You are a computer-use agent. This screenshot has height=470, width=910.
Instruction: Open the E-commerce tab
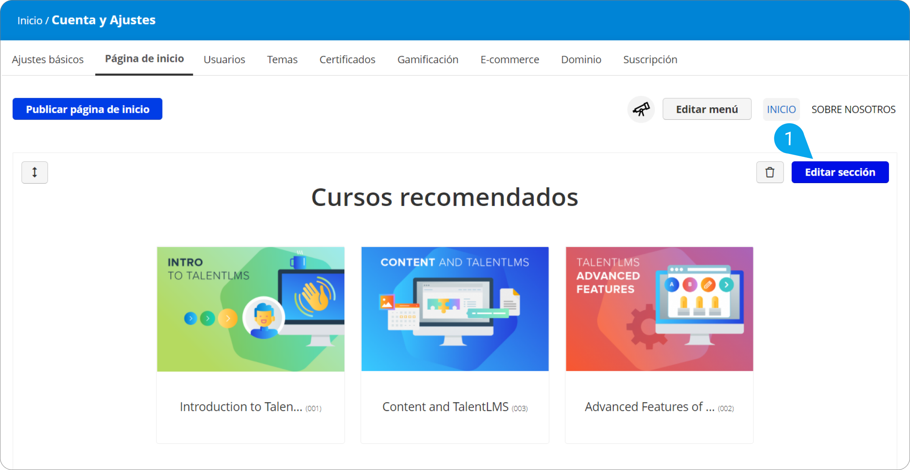click(x=510, y=60)
